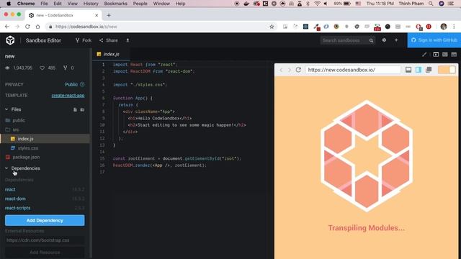This screenshot has height=259, width=461.
Task: Go back in the preview browser
Action: pos(281,70)
